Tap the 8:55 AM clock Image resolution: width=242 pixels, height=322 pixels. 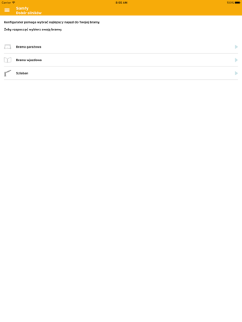[x=122, y=3]
